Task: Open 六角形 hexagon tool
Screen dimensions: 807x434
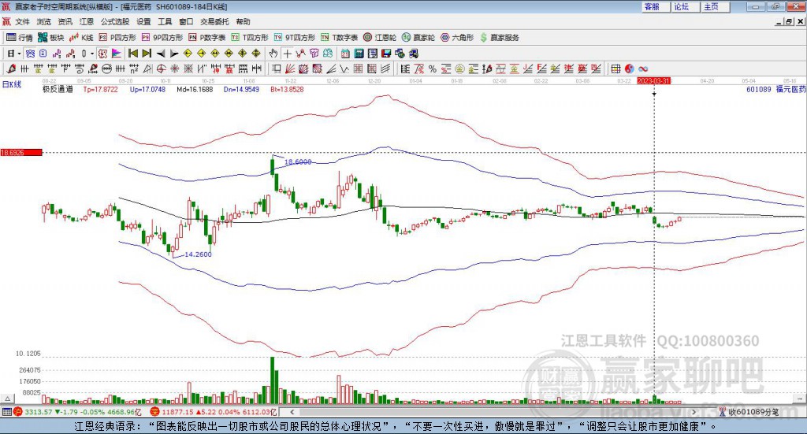Action: tap(457, 38)
